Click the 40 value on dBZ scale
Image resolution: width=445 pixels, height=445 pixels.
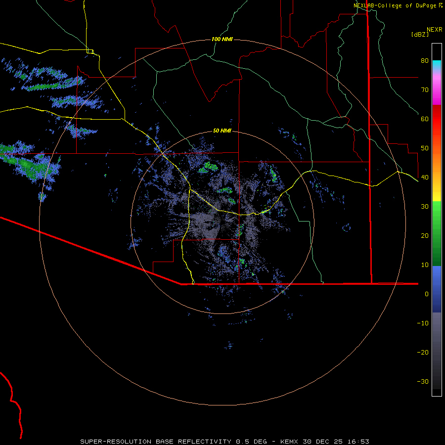(425, 178)
